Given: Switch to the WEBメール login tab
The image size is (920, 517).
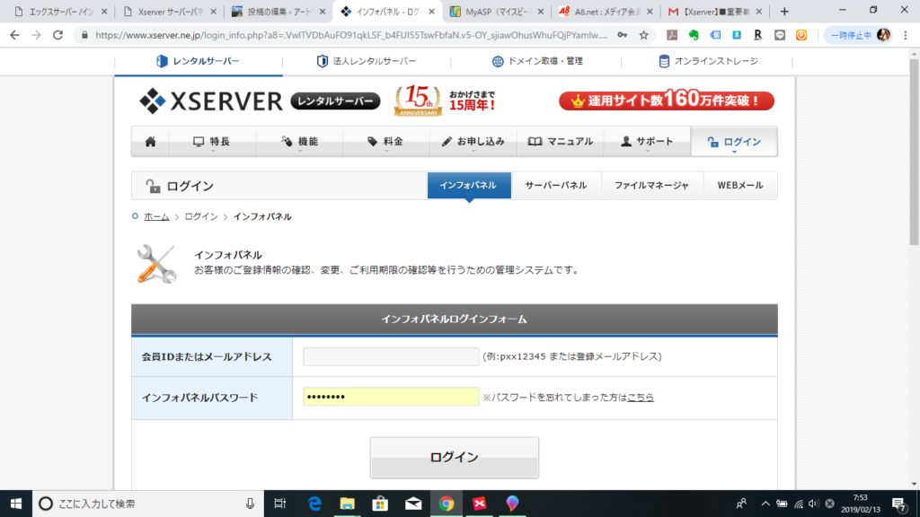Looking at the screenshot, I should point(740,185).
